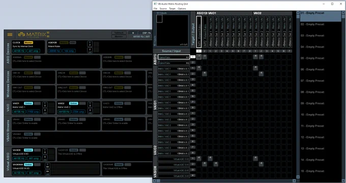Viewport: 346px width, 183px height.
Task: Open VASIO64A 44100 Hz sample rate selector
Action: click(19, 173)
